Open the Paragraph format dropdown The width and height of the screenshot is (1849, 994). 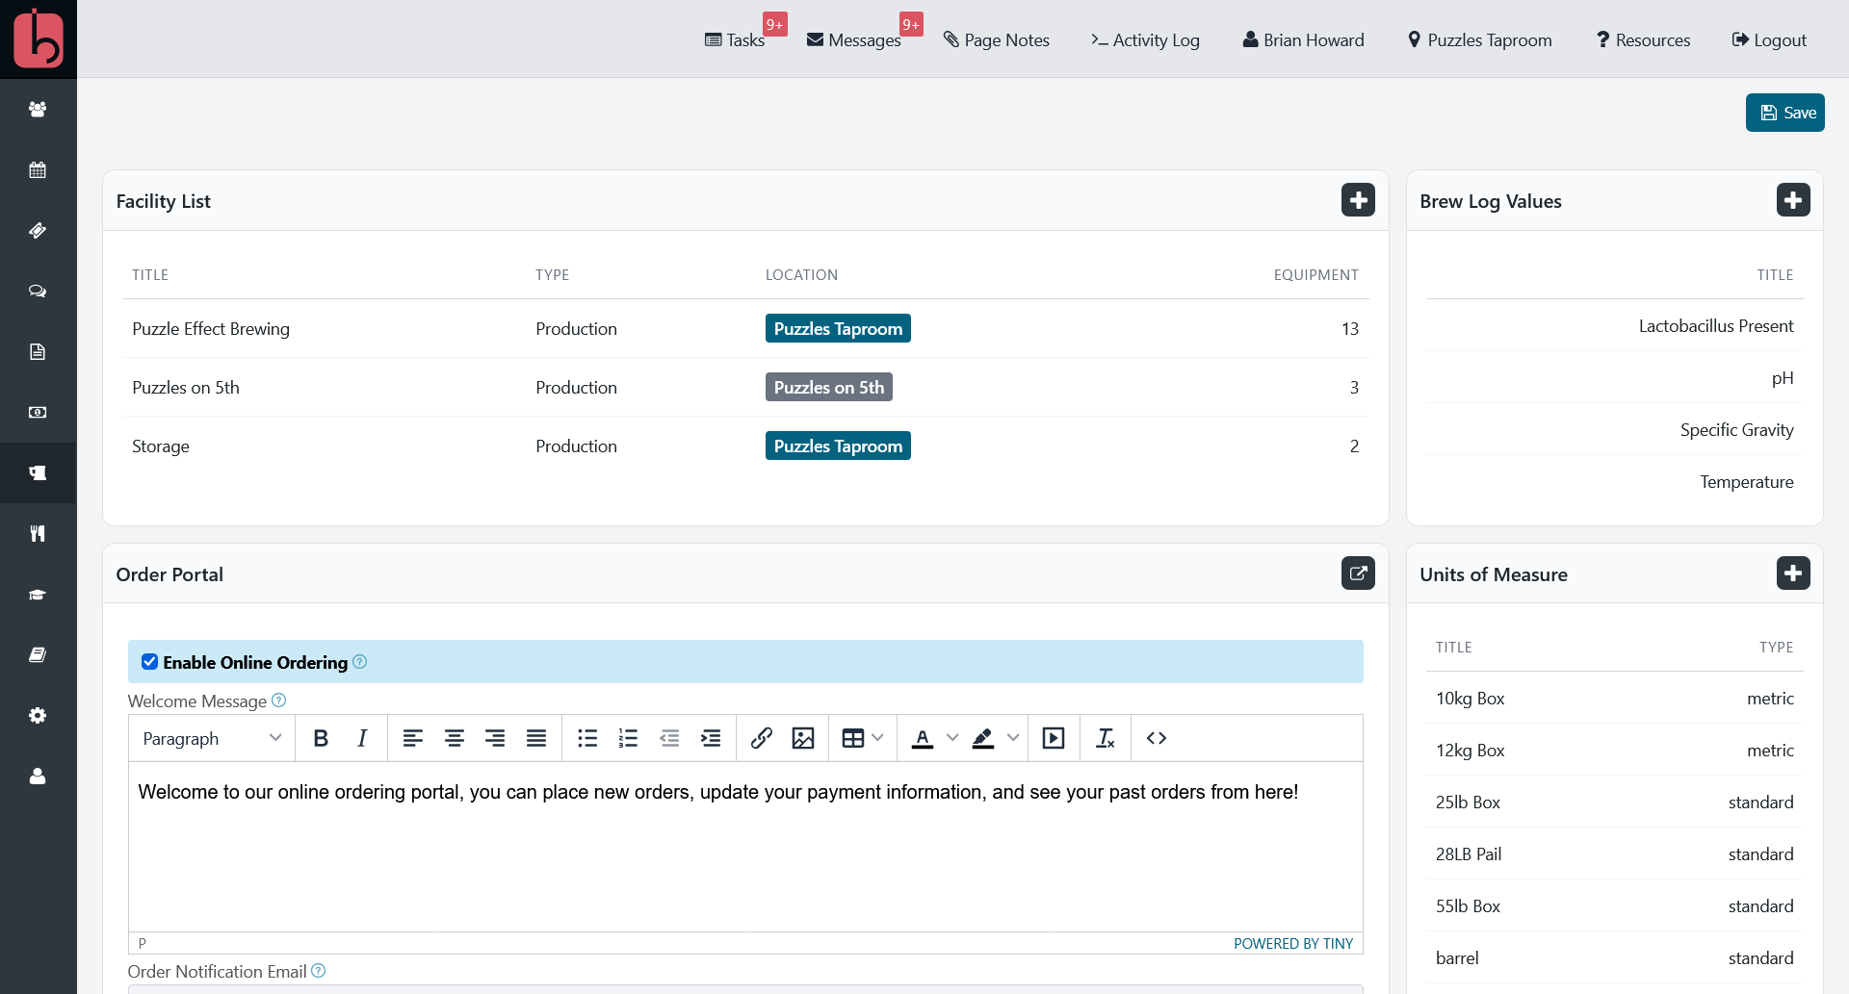tap(212, 738)
